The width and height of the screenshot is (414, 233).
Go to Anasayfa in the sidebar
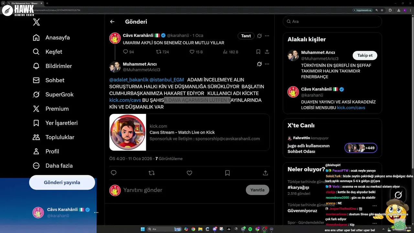point(51,38)
